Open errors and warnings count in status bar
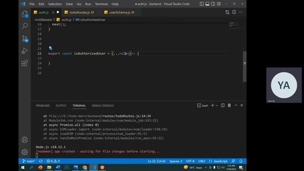Viewport: 304px width, 171px height. point(53,161)
